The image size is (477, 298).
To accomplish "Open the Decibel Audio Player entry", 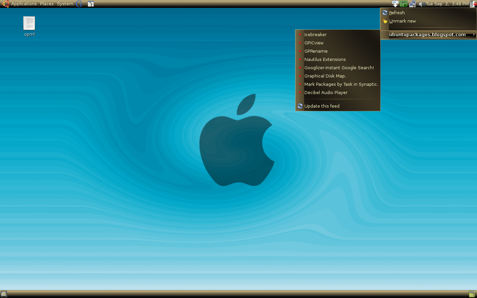I will (338, 92).
